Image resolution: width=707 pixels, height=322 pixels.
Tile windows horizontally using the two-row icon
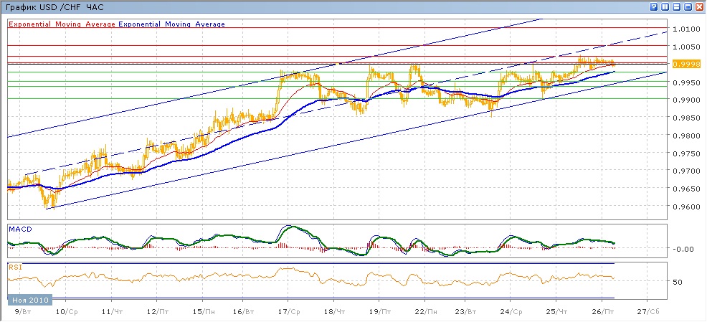tap(677, 7)
